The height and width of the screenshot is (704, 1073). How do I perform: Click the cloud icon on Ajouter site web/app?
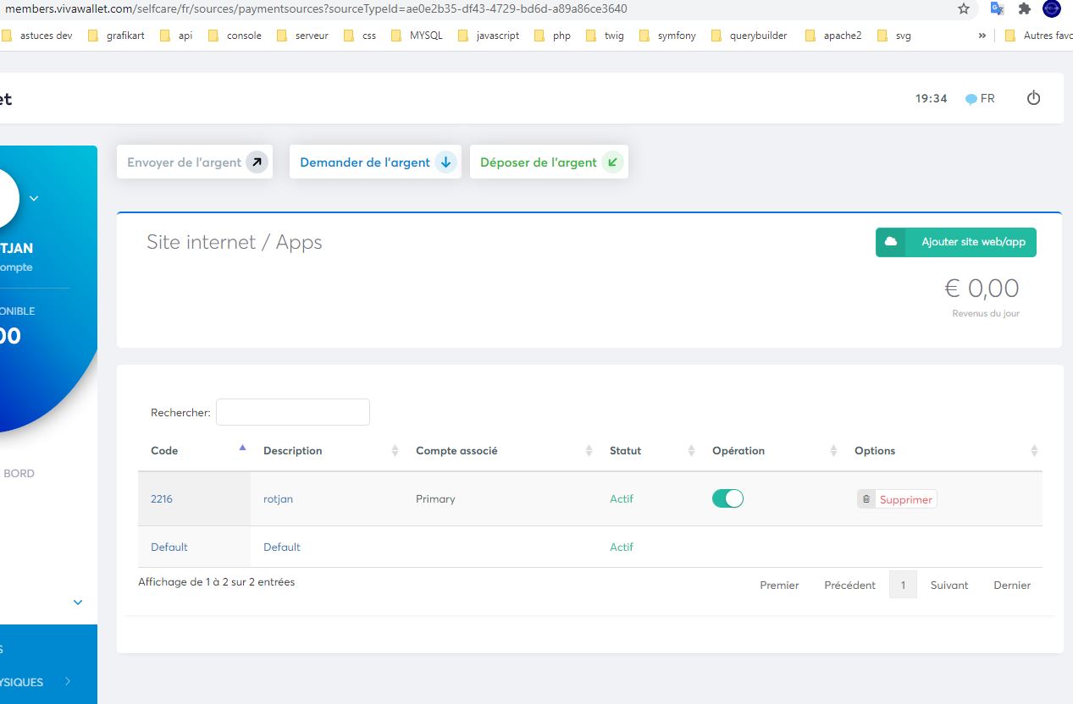pos(890,242)
